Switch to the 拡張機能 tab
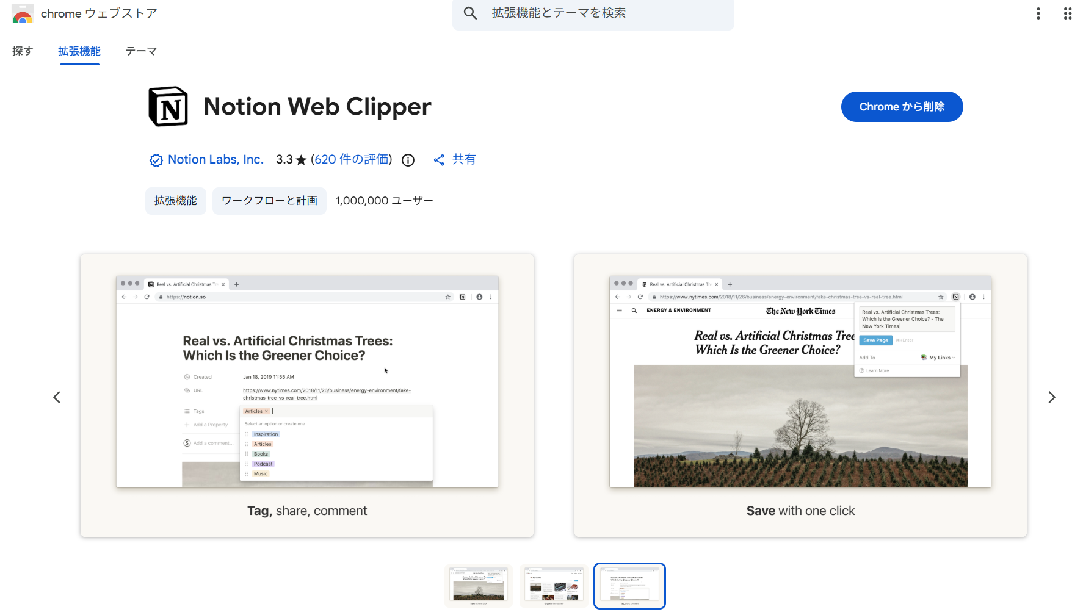Viewport: 1072px width, 615px height. (79, 51)
